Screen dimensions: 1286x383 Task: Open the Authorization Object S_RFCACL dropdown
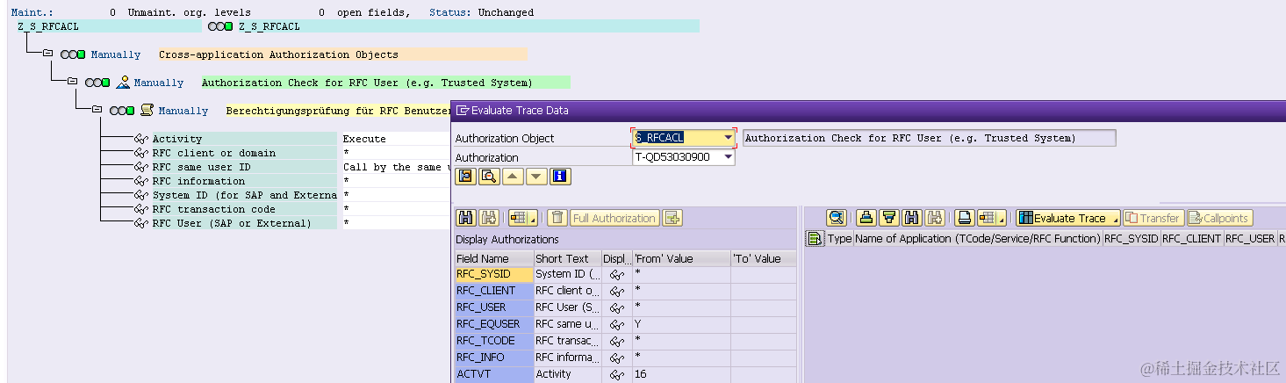click(728, 138)
